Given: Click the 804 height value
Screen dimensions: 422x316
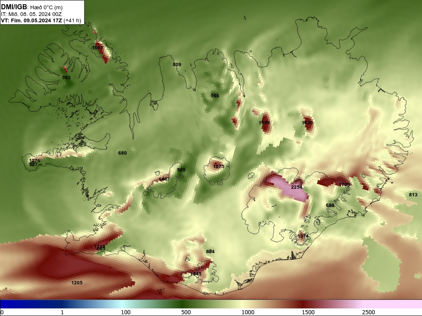Looking at the screenshot, I should 210,252.
